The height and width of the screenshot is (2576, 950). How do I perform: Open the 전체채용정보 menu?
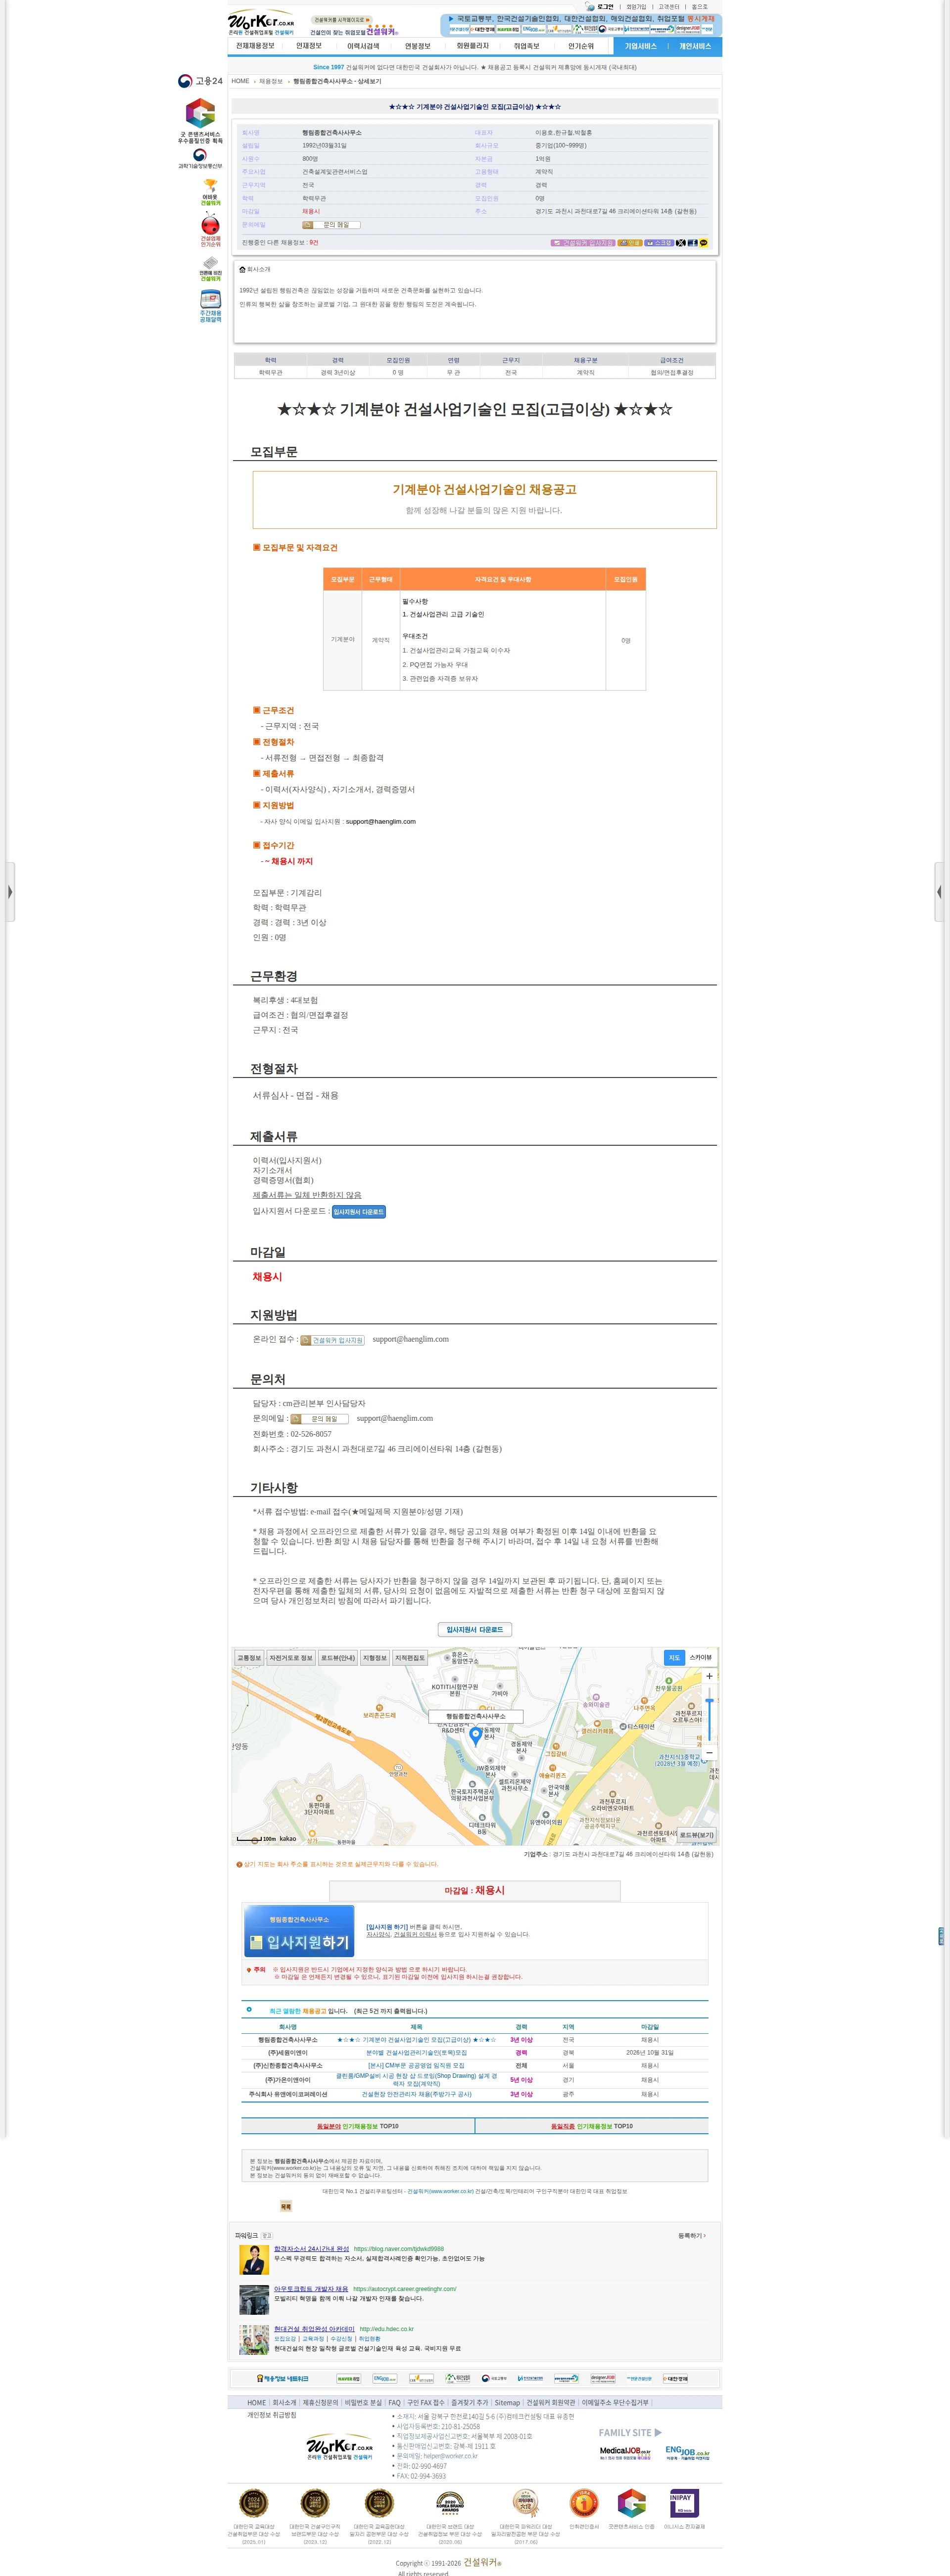click(x=255, y=46)
